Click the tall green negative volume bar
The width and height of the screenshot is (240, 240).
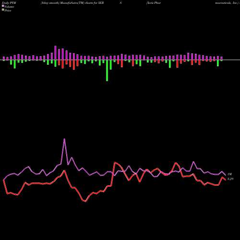click(107, 71)
